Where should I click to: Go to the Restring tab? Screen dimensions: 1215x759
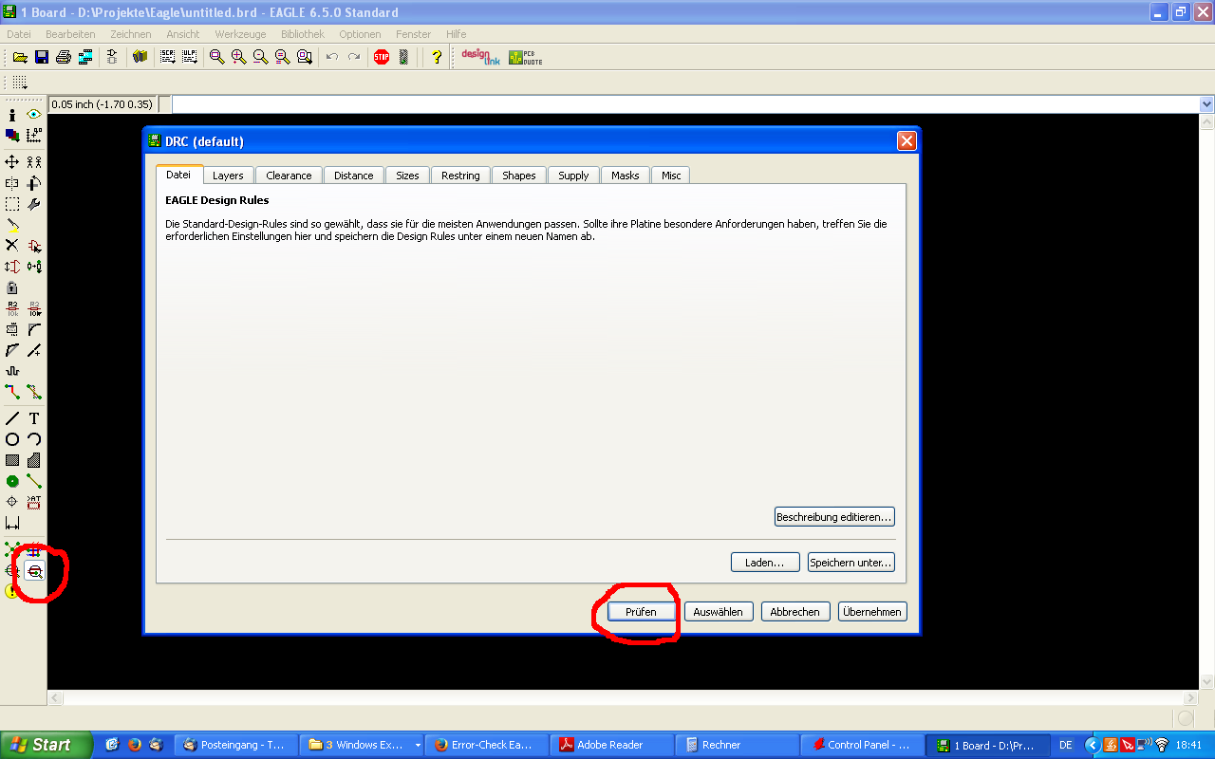(460, 176)
